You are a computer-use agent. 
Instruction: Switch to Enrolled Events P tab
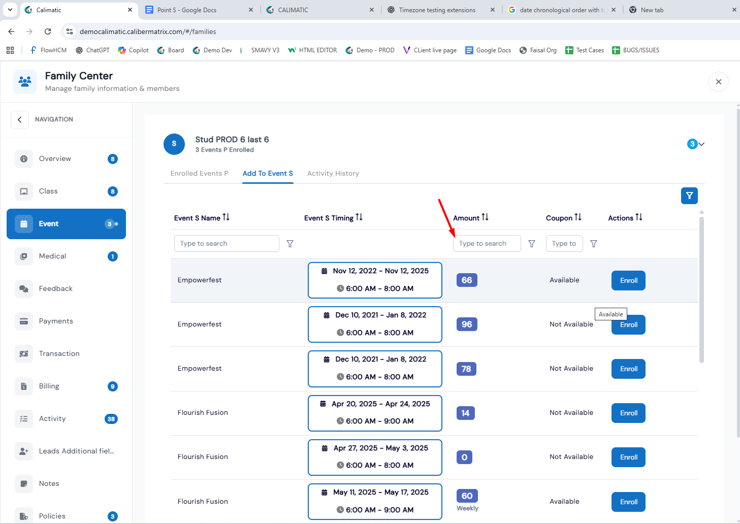click(199, 174)
